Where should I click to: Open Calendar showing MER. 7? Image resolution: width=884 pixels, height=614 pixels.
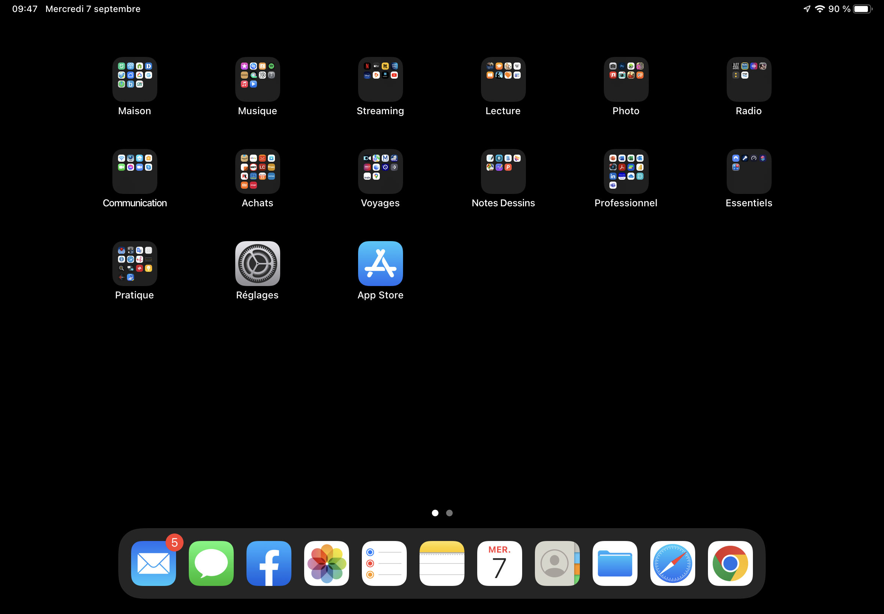[500, 563]
